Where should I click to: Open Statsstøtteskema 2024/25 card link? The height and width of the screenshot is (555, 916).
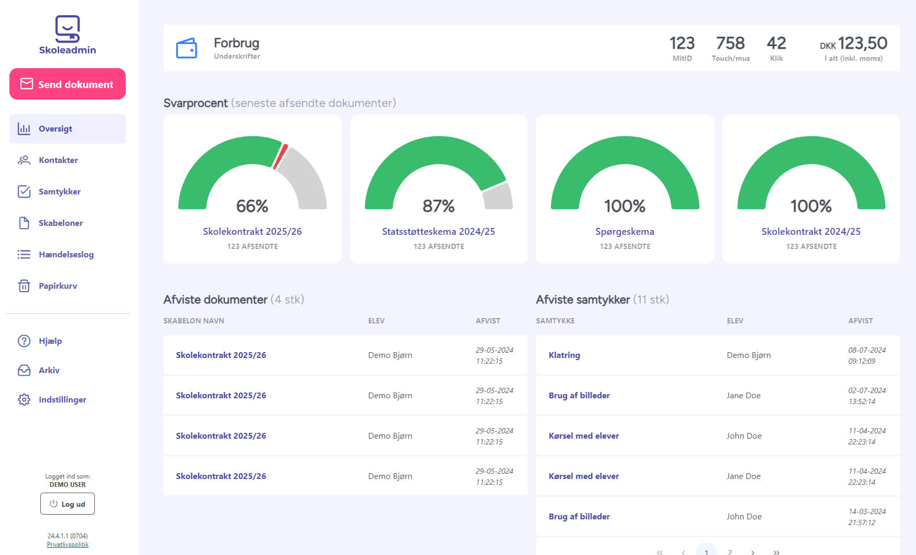439,232
